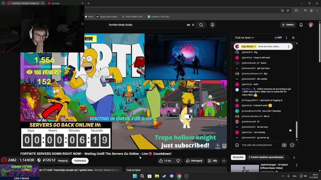Open the Tipply Panel bookmark
The width and height of the screenshot is (321, 180).
point(107,17)
